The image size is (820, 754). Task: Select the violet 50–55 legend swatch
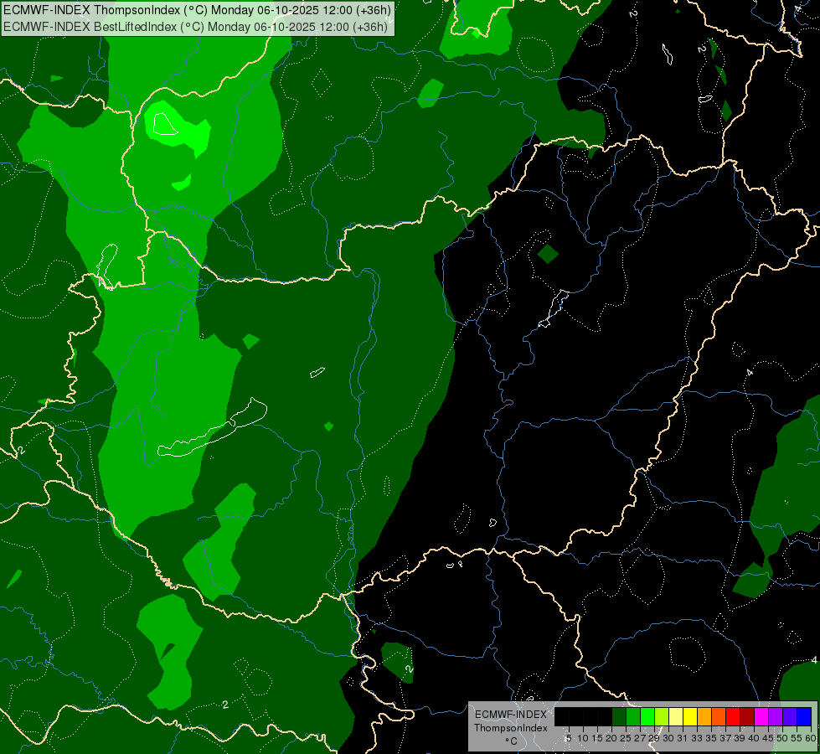pos(790,716)
